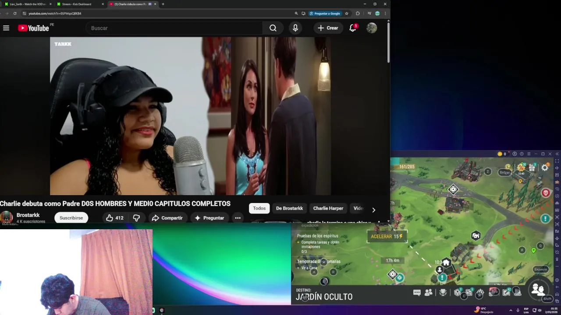Click the YouTube Buscar search field
561x315 pixels.
[x=175, y=28]
